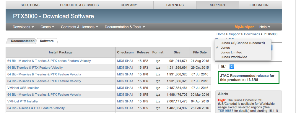Open 64 Bit M-series package dated 30 Mar 2016
The width and height of the screenshot is (296, 113).
coord(44,95)
